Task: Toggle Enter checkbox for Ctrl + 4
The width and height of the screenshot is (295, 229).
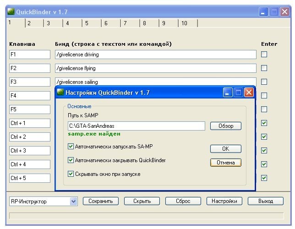Action: (x=264, y=164)
